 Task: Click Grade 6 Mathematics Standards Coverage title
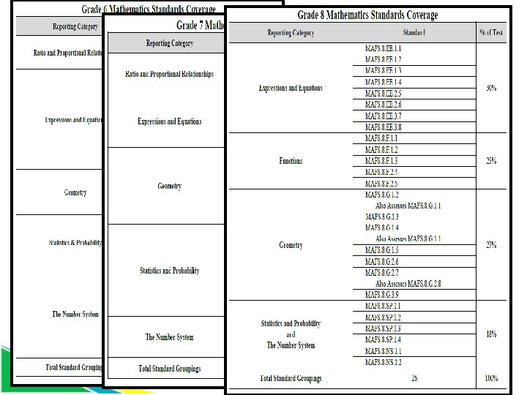[148, 10]
